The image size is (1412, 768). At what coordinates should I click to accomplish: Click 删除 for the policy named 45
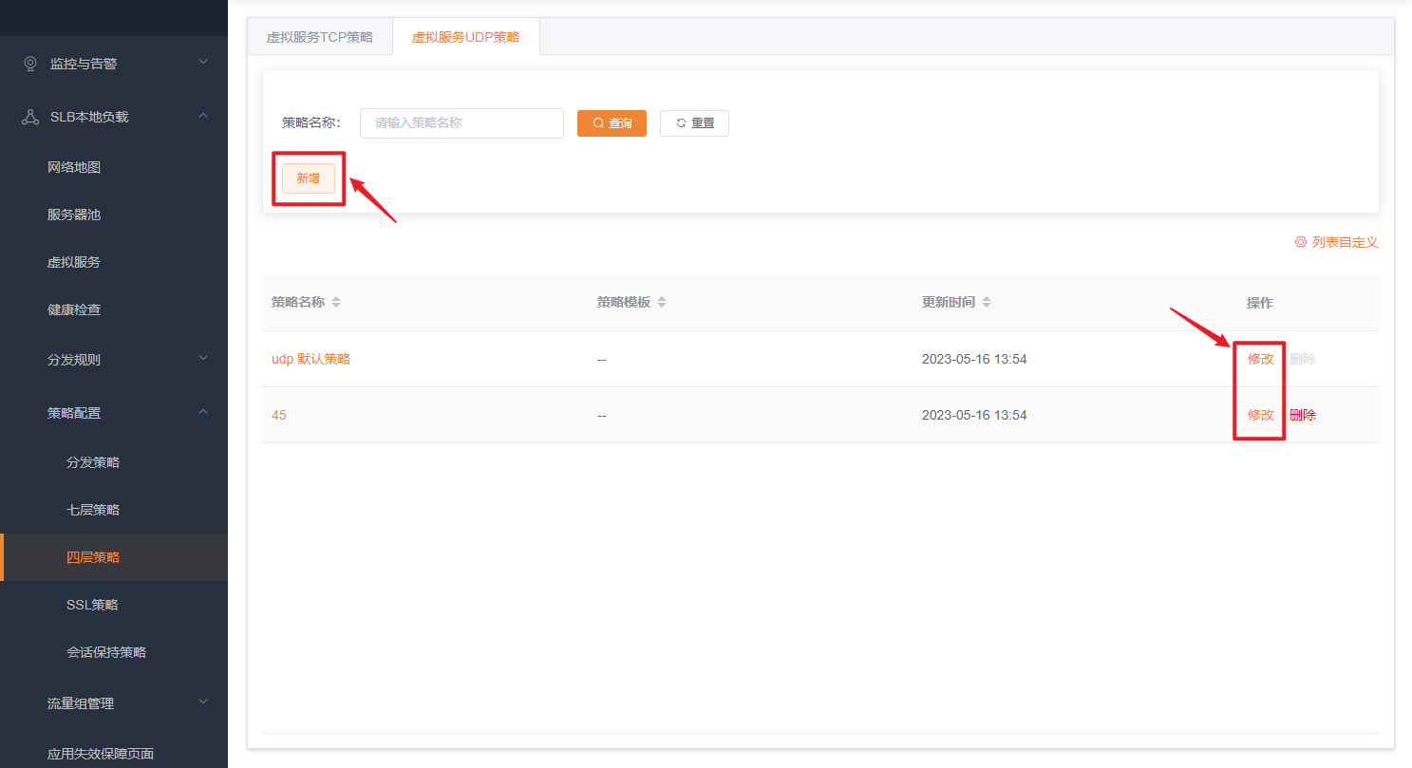pos(1303,415)
